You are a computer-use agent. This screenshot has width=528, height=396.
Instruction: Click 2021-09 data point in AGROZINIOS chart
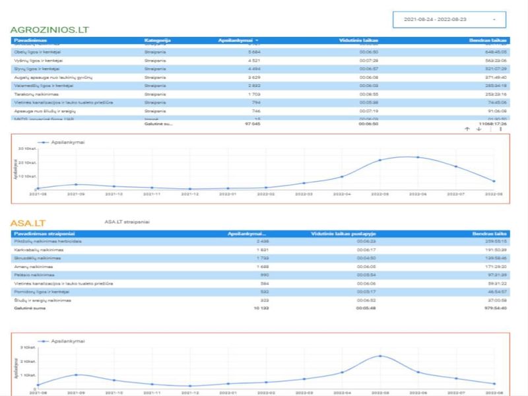click(76, 185)
